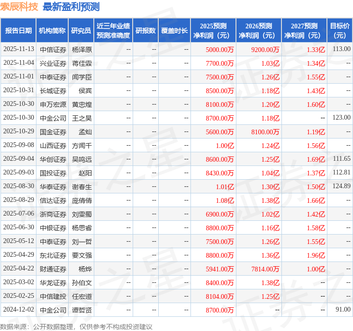Click the 数据来源 disclaimer text
Screen dimensions: 353x331
[x=76, y=326]
